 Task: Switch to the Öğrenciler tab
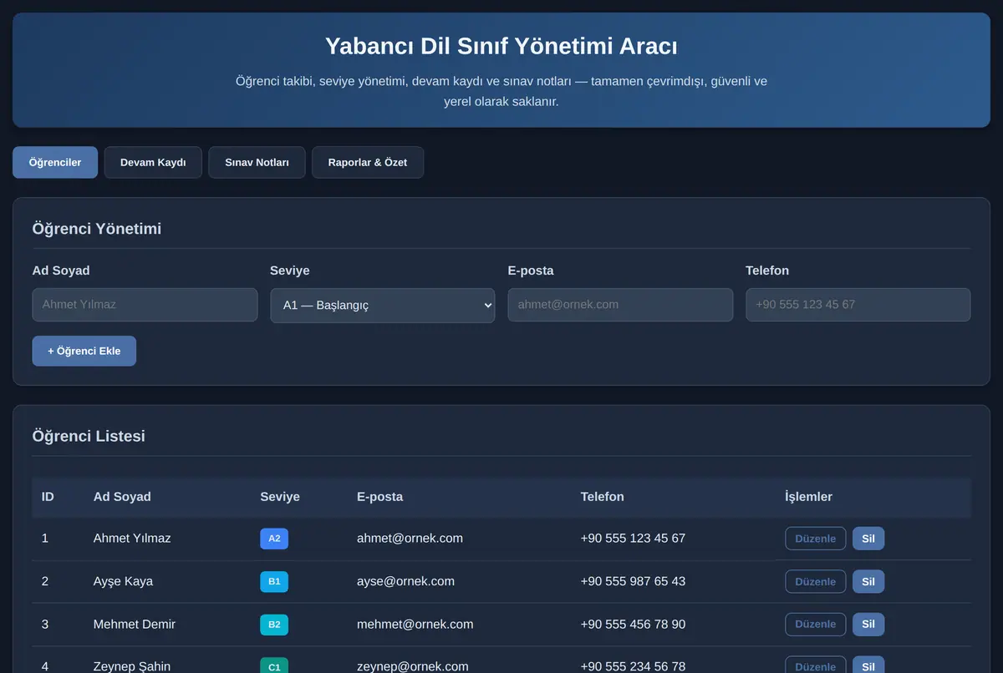pyautogui.click(x=55, y=162)
